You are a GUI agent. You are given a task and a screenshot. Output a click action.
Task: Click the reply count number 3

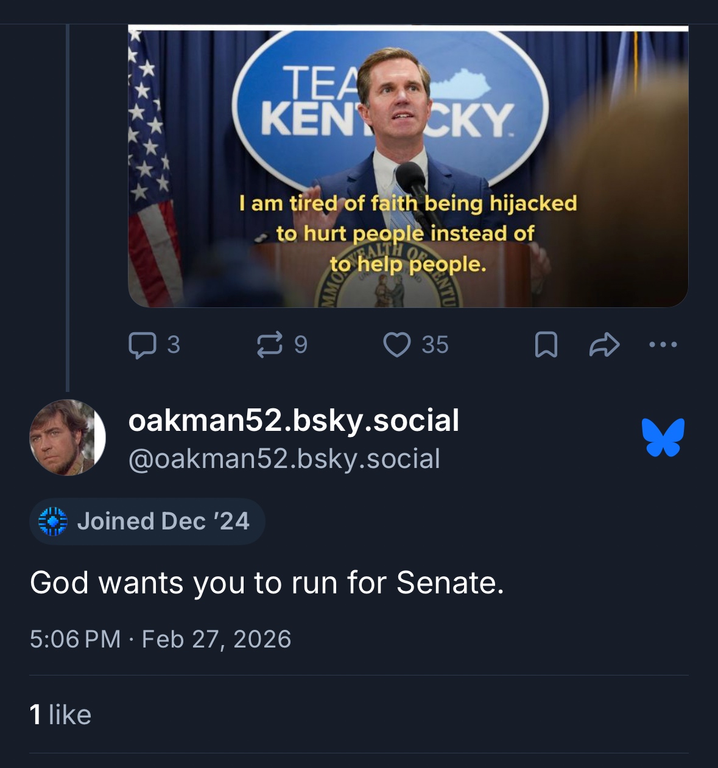coord(174,345)
